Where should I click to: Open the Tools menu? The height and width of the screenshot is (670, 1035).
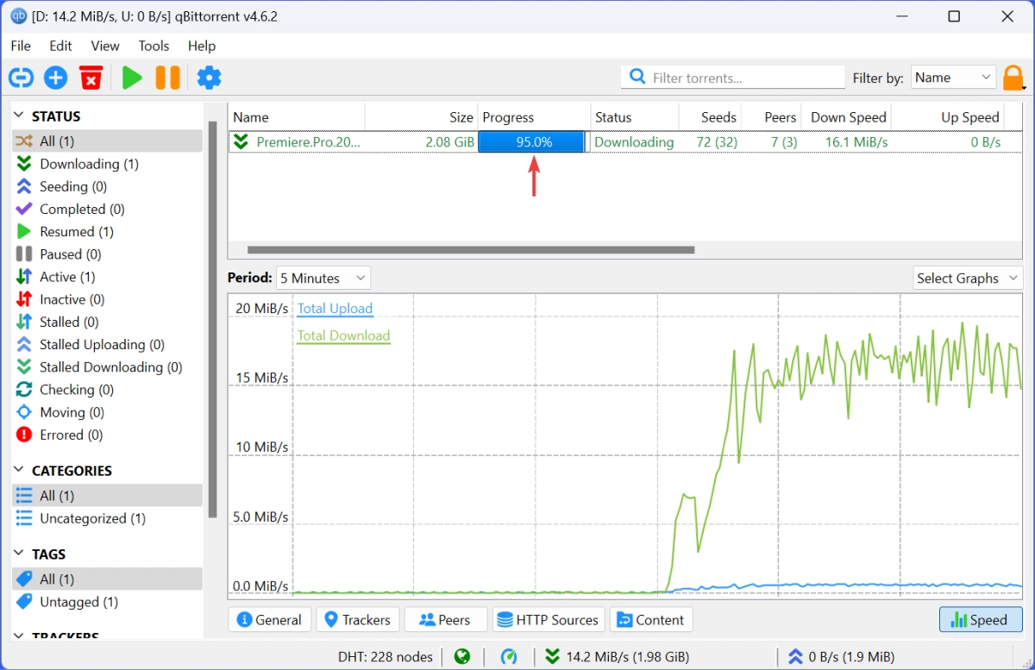[154, 46]
